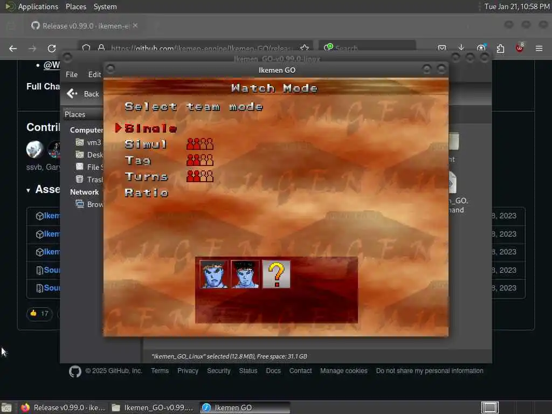Click the Ikemen GO taskbar item

pos(245,408)
